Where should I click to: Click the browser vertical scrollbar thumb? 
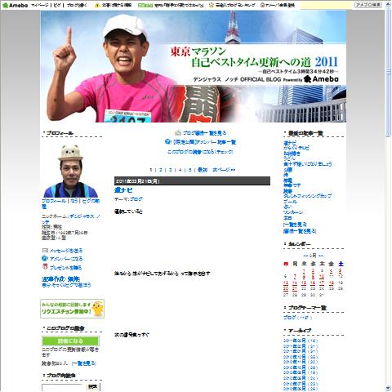[389, 72]
